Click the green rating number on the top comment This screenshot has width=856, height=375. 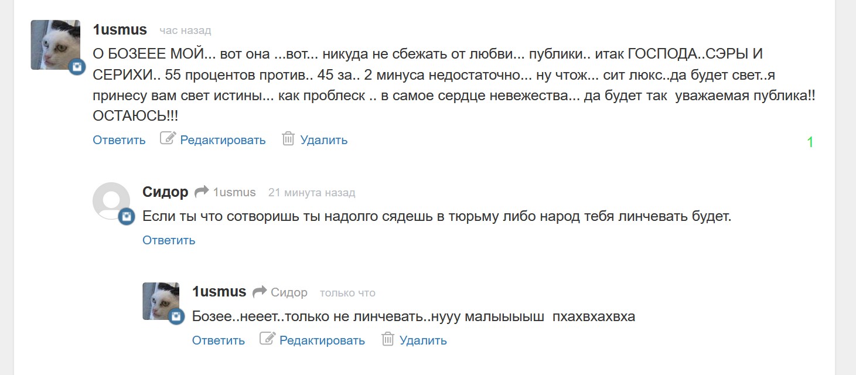pos(810,142)
